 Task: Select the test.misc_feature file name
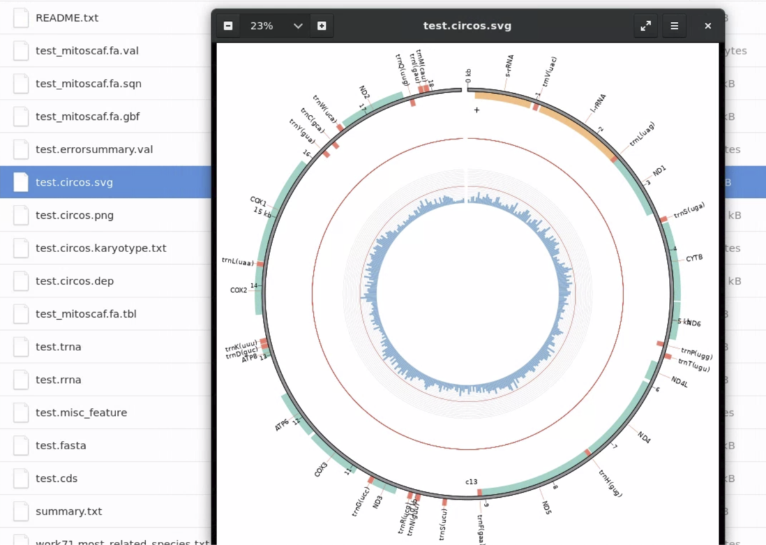tap(81, 413)
